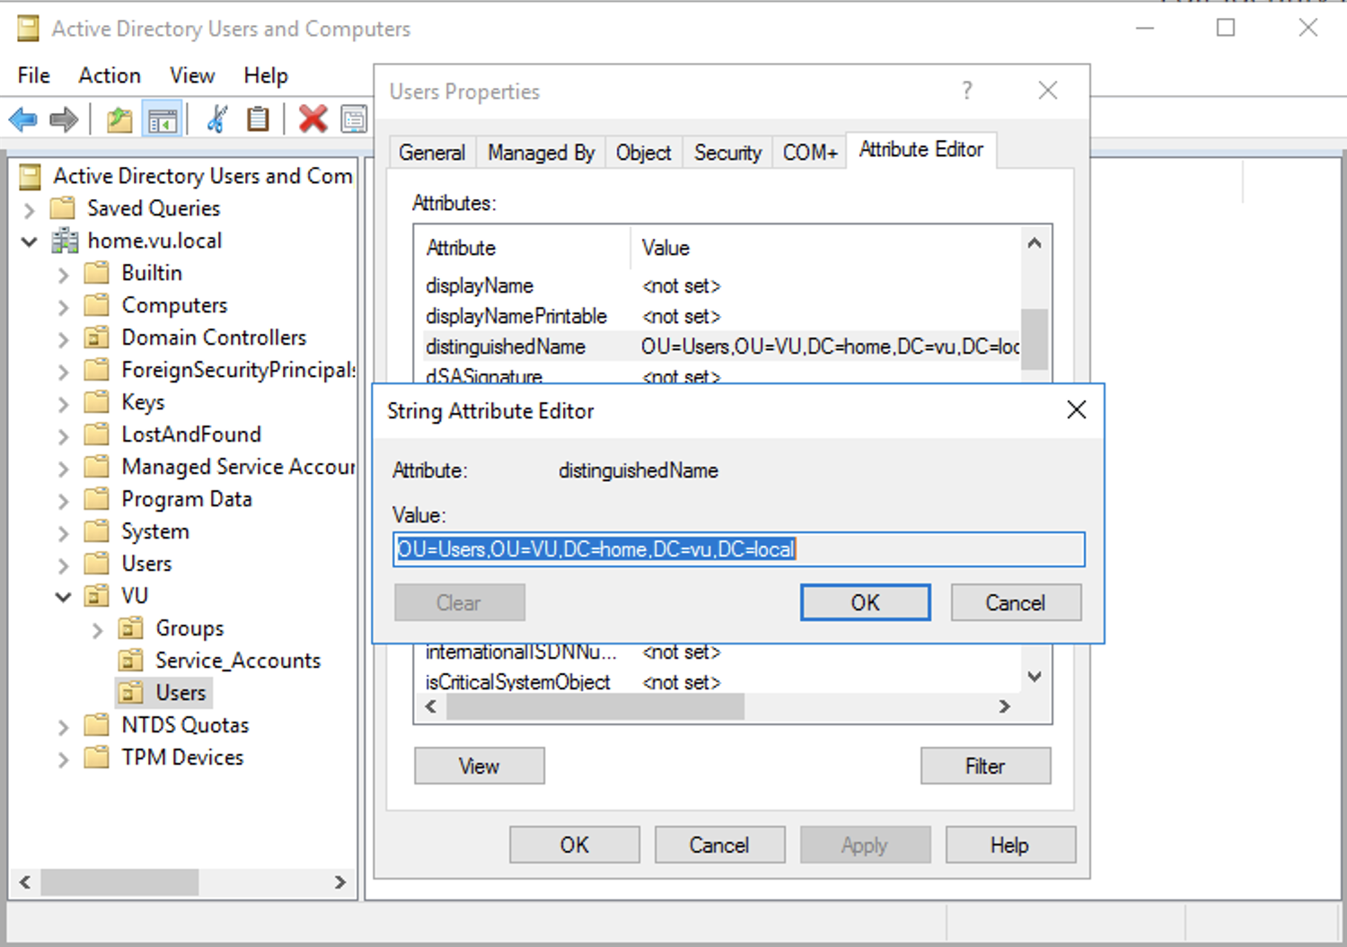Click Cancel in Users Properties dialog
This screenshot has width=1347, height=947.
point(719,845)
